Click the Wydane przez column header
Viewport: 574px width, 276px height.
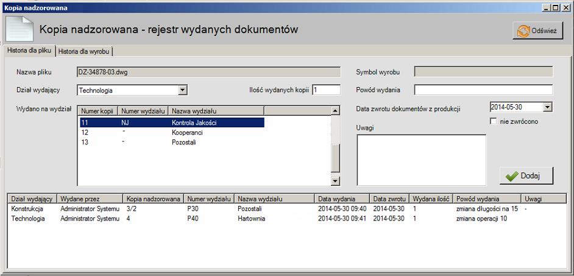pos(90,199)
